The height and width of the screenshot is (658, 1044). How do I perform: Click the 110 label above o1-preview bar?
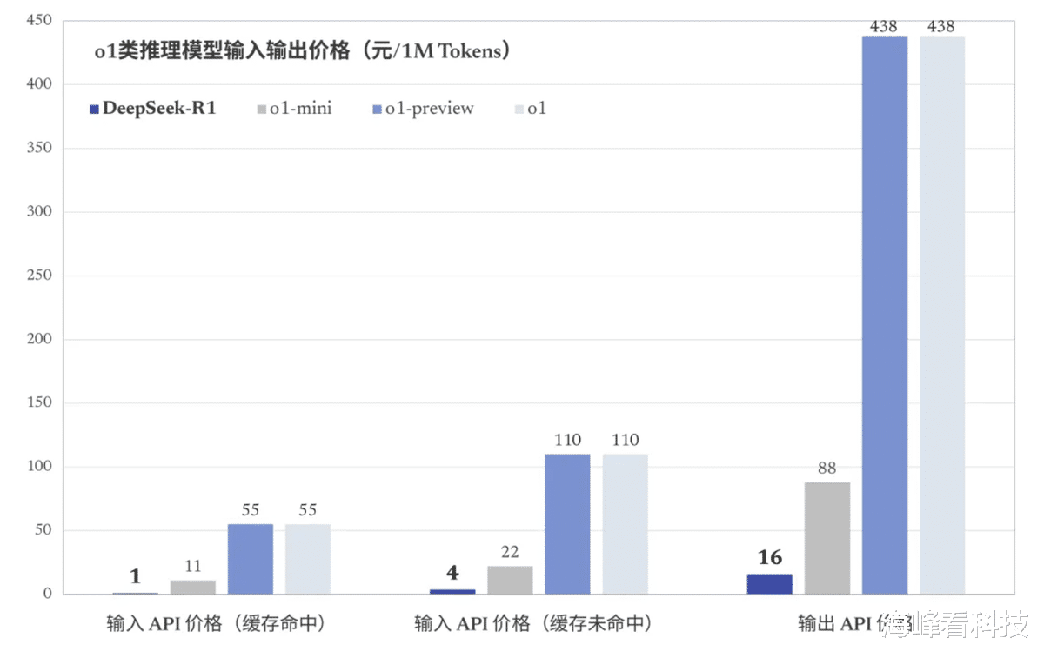[x=567, y=440]
